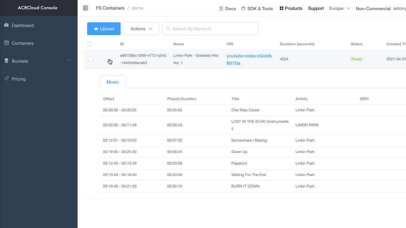Click the offset 00:00:00 - 00:05:05
Viewport: 406px width, 228px height.
pyautogui.click(x=120, y=110)
